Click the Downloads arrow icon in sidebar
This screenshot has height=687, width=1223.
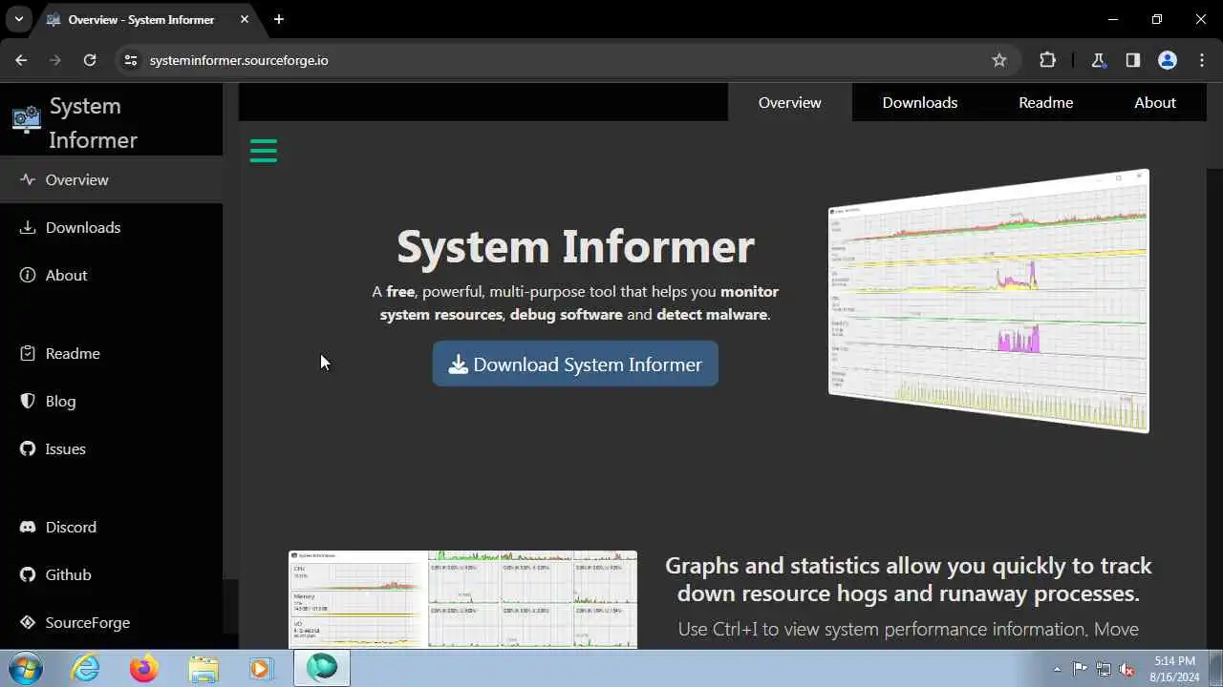28,227
